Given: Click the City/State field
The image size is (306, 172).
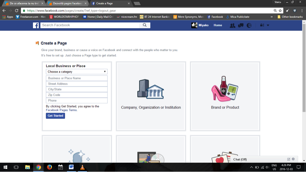Looking at the screenshot, I should [77, 89].
